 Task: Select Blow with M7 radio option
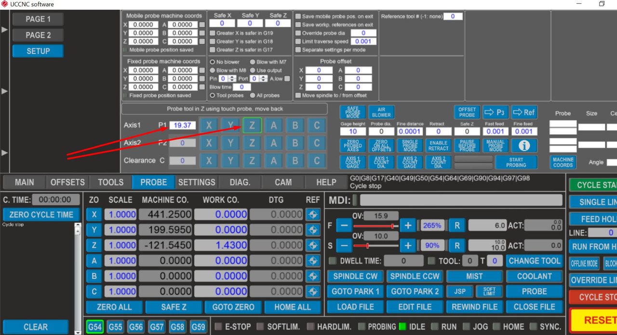[x=252, y=62]
